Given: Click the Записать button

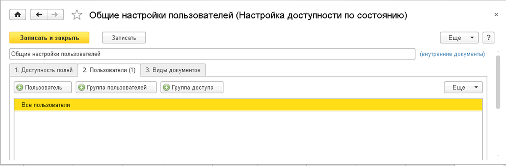Looking at the screenshot, I should click(124, 37).
